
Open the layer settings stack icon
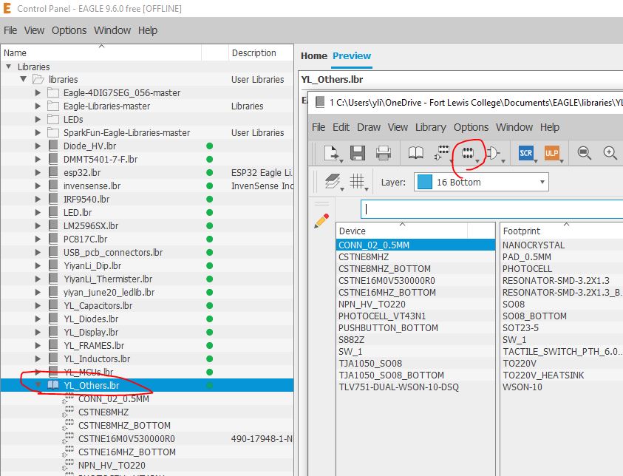tap(332, 182)
